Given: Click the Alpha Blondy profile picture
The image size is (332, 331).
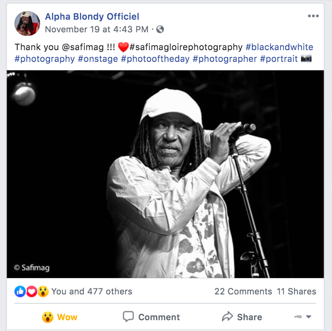Looking at the screenshot, I should tap(27, 23).
